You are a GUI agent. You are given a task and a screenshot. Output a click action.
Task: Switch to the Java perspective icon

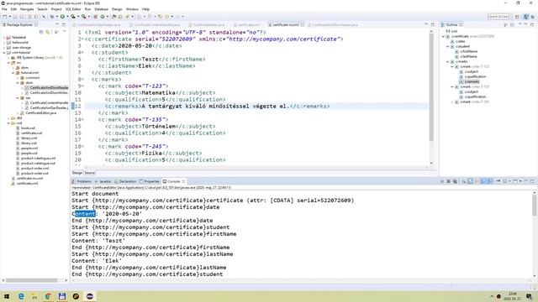pos(526,17)
